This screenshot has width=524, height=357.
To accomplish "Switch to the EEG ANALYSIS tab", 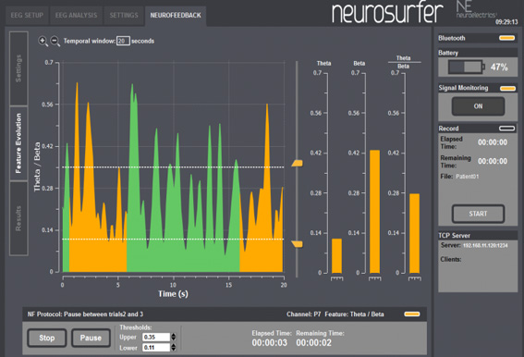I will pyautogui.click(x=76, y=16).
